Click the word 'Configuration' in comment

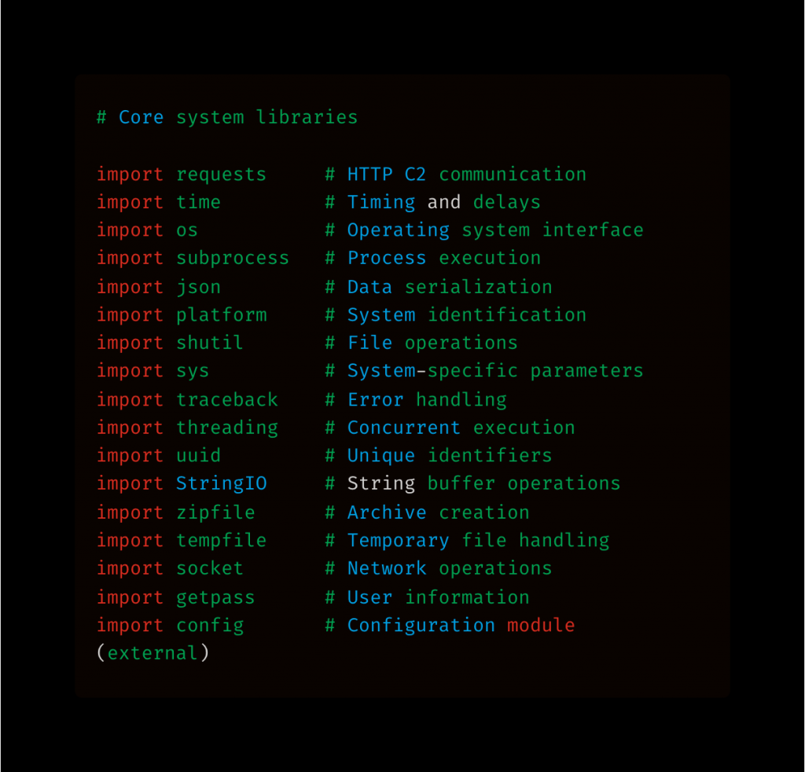tap(421, 626)
